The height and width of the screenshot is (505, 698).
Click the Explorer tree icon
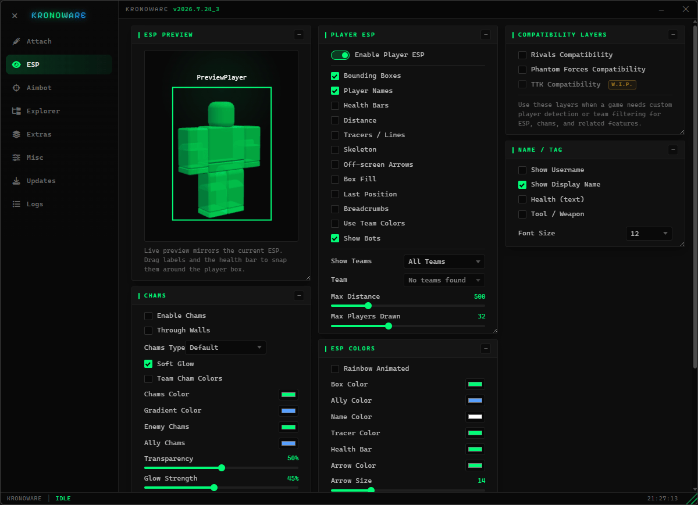16,111
